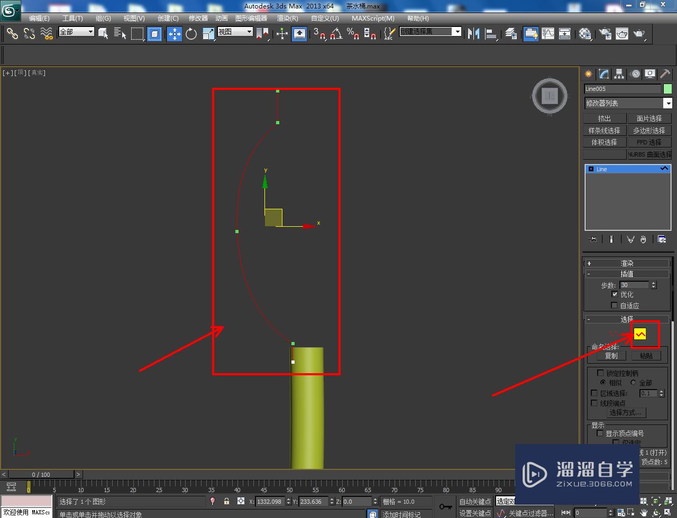The height and width of the screenshot is (518, 677).
Task: Switch to the Display command panel
Action: click(650, 74)
